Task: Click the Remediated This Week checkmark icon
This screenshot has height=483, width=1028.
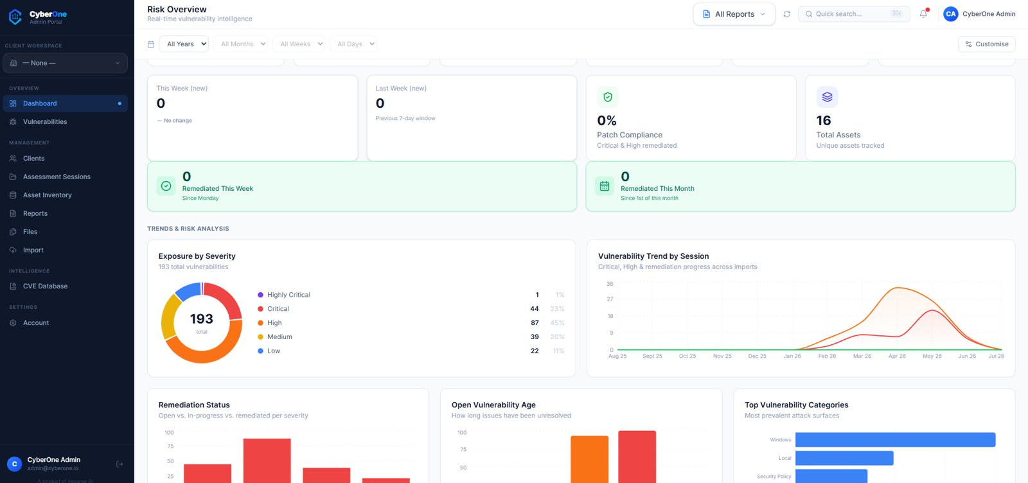Action: [x=166, y=186]
